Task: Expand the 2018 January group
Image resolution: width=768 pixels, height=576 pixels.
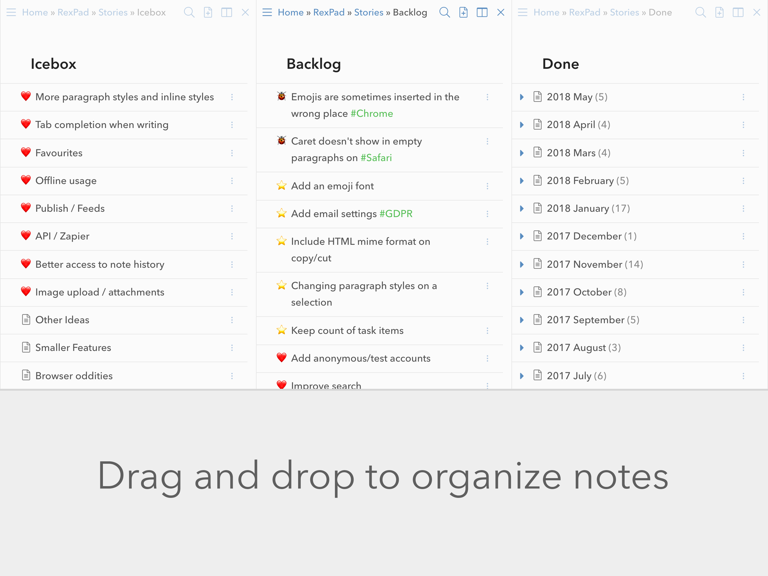Action: pyautogui.click(x=522, y=208)
